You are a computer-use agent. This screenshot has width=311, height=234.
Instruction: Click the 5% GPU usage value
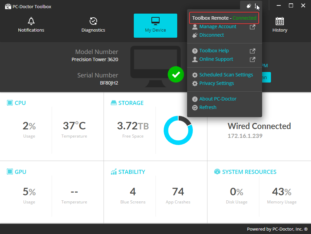(29, 192)
